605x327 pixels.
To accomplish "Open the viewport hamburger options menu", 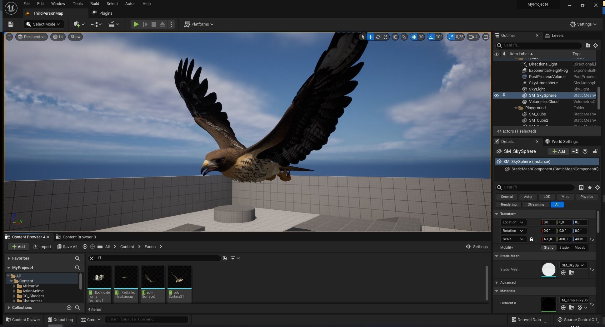I will click(9, 37).
